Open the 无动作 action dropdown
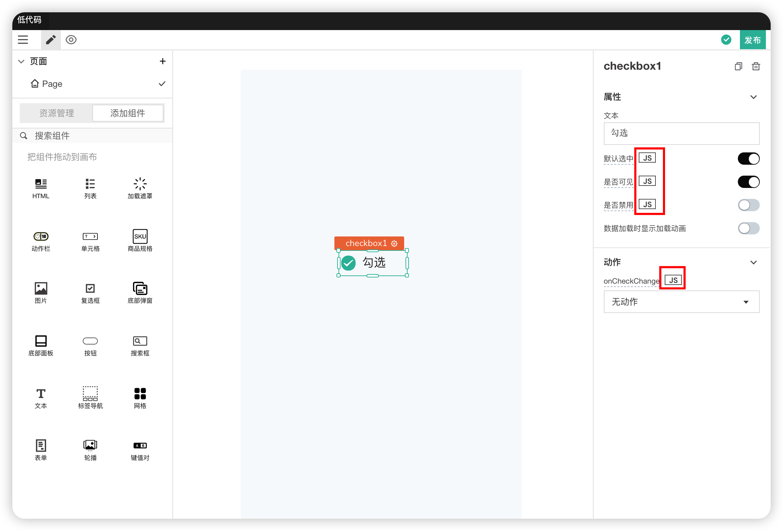The height and width of the screenshot is (531, 783). pos(681,302)
